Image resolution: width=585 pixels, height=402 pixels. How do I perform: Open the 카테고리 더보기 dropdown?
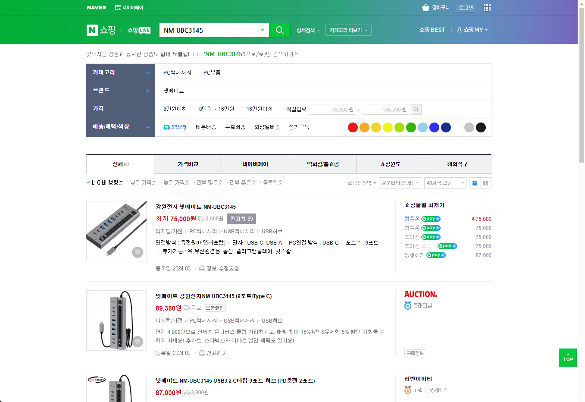[x=348, y=30]
